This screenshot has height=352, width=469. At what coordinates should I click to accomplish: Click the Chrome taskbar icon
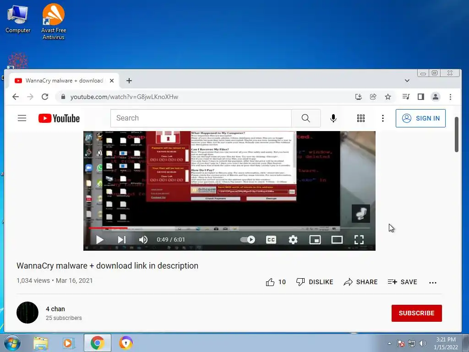(97, 343)
